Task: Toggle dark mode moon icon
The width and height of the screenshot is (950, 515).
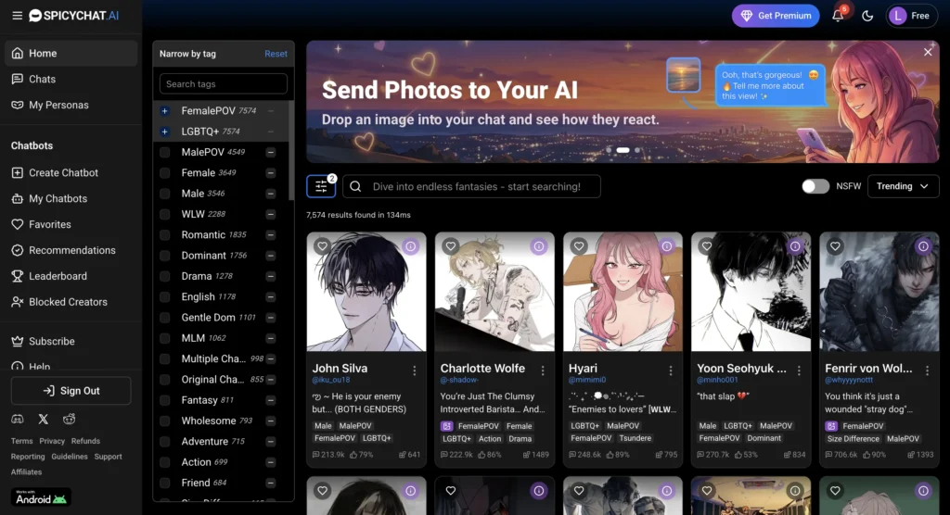Action: tap(867, 16)
